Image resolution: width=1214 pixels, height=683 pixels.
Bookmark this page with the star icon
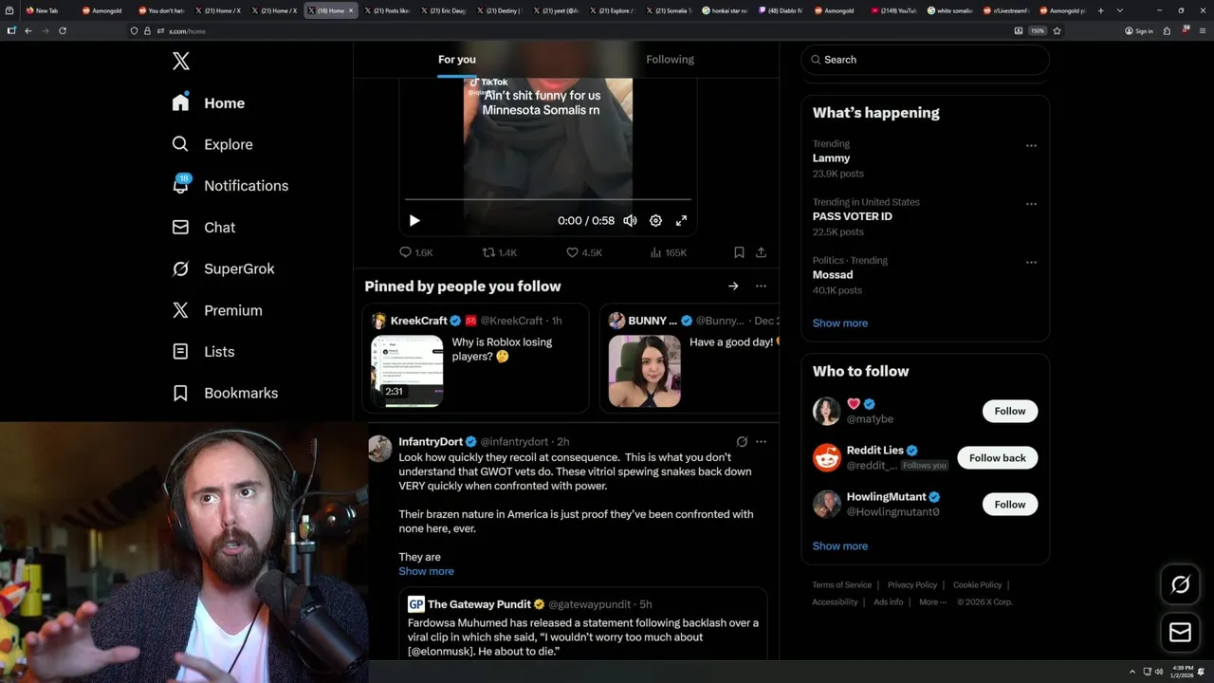point(1057,30)
